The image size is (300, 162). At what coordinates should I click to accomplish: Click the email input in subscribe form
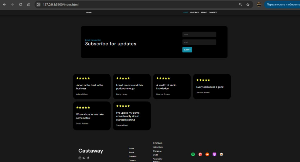tap(199, 42)
